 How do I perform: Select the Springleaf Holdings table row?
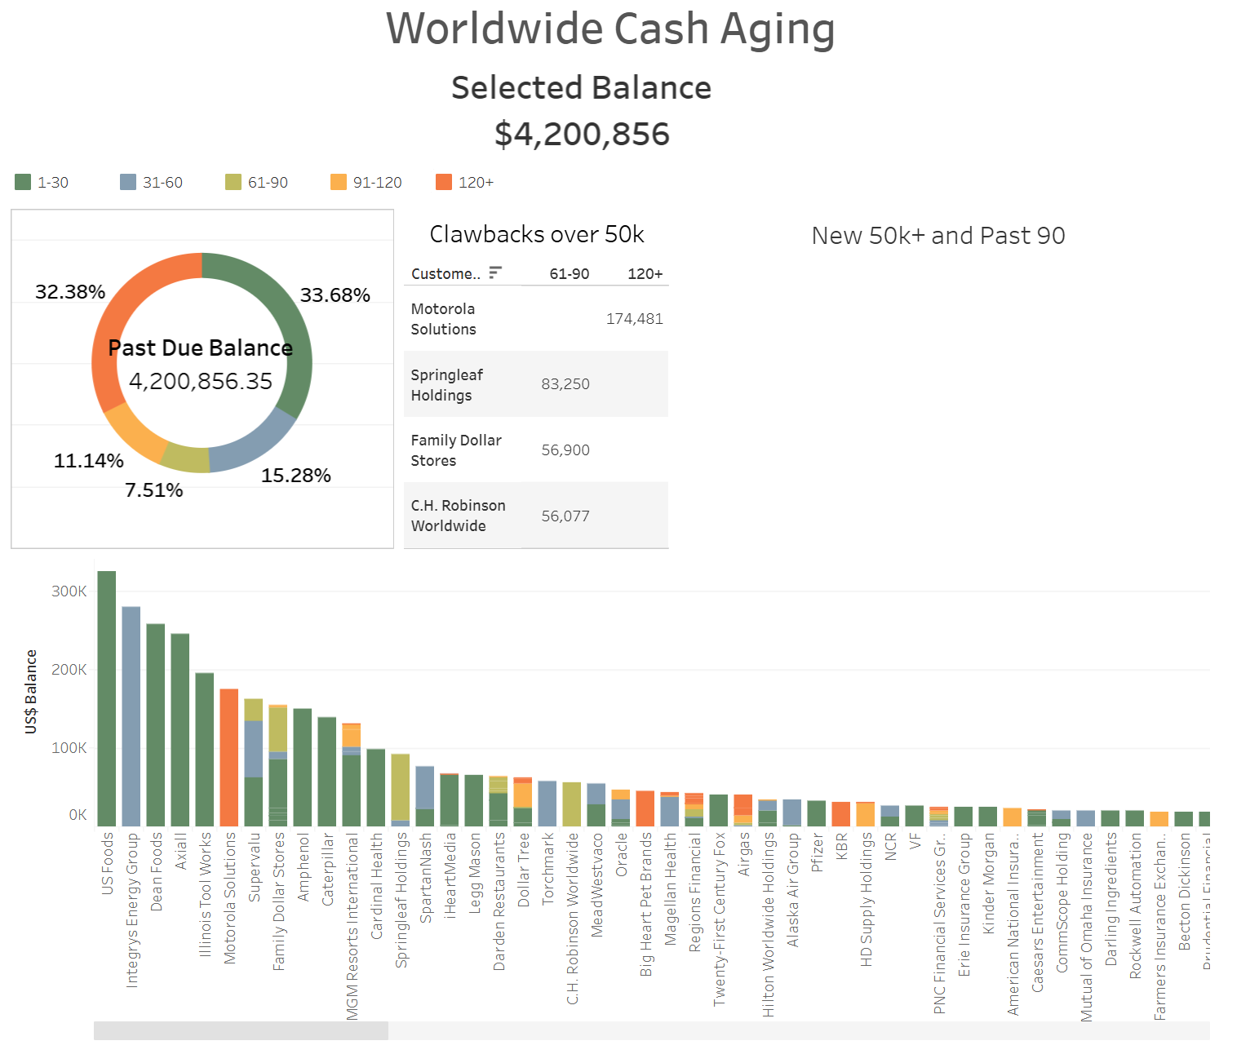click(536, 384)
